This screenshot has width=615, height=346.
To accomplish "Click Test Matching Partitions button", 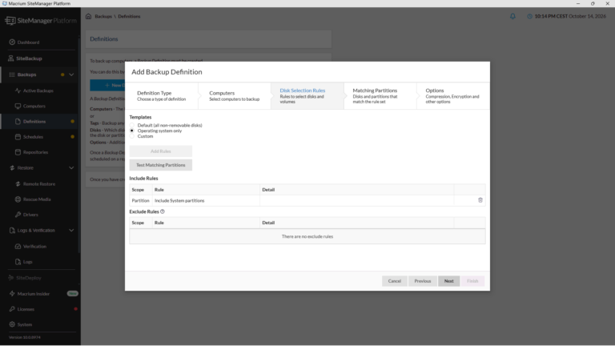I will [161, 165].
